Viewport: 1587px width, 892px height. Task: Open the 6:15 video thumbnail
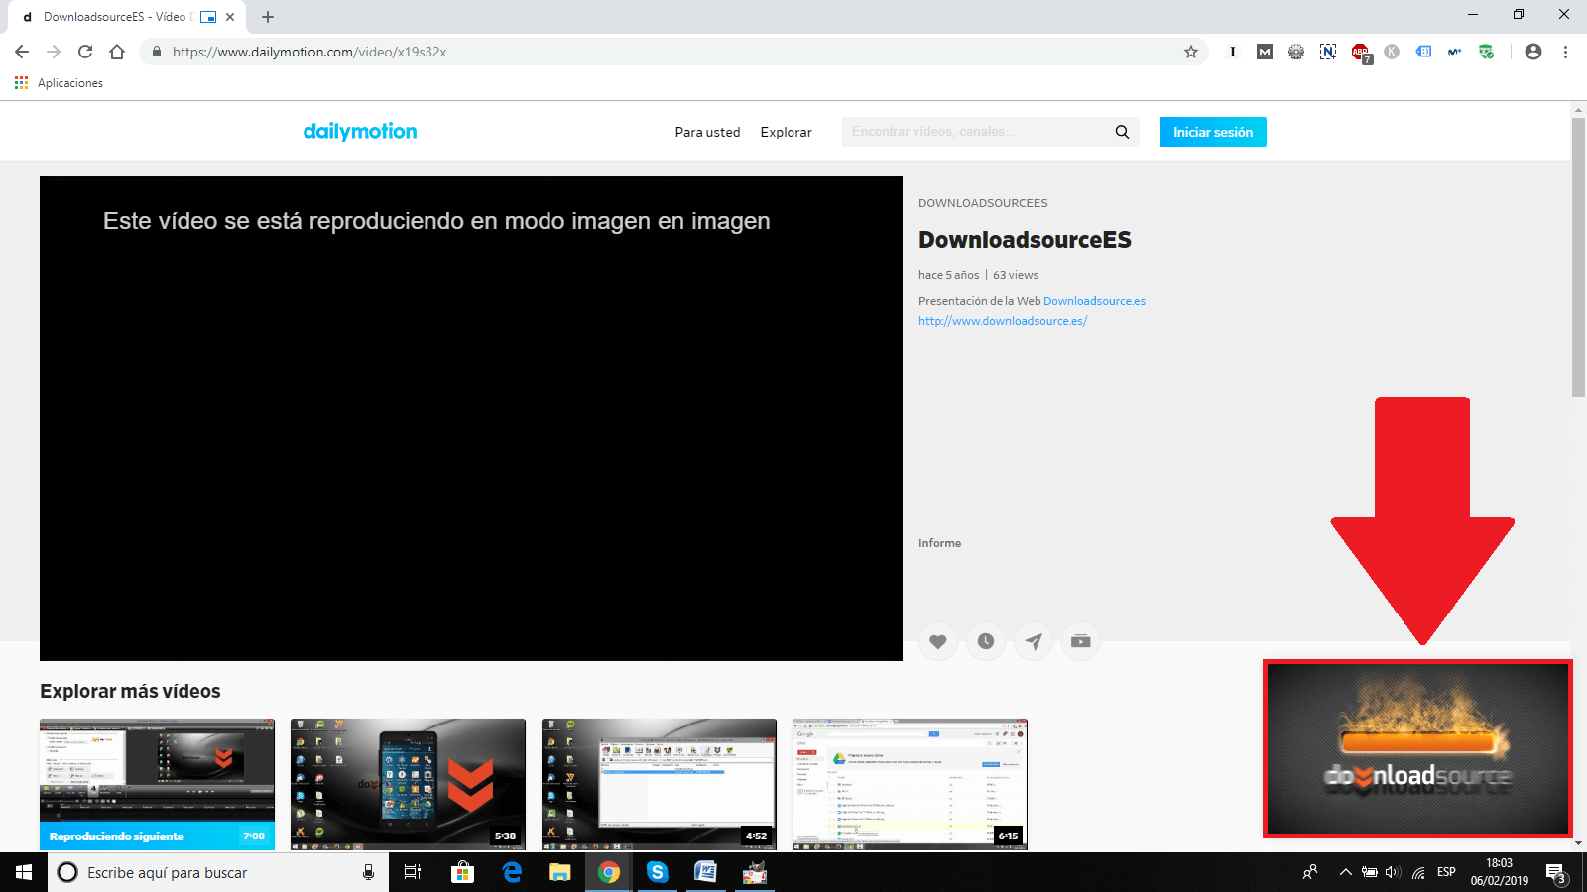click(910, 784)
